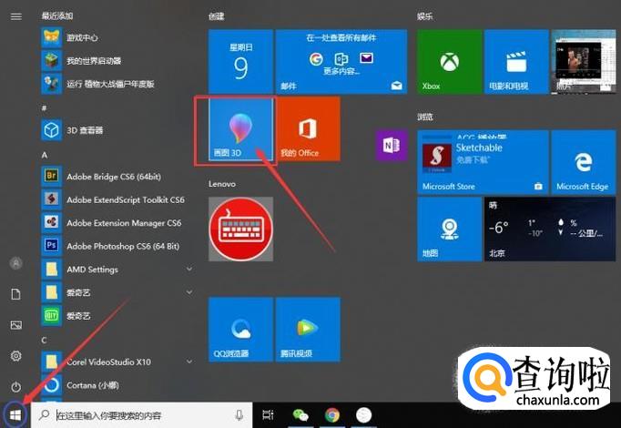Open the AMD Settings folder entry
621x428 pixels.
[x=118, y=270]
